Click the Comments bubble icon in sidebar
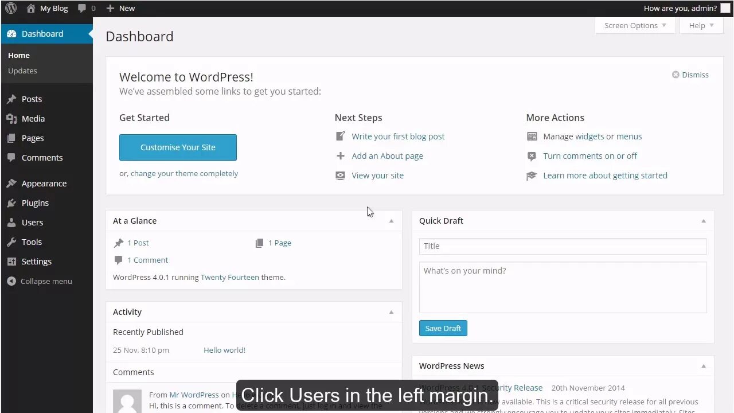Image resolution: width=734 pixels, height=413 pixels. pos(11,158)
